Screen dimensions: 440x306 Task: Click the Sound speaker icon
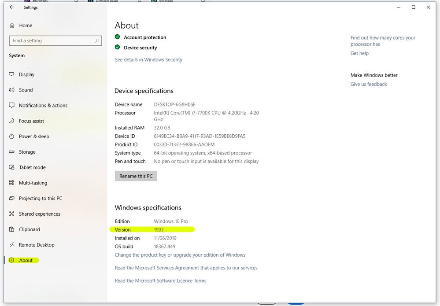tap(11, 90)
